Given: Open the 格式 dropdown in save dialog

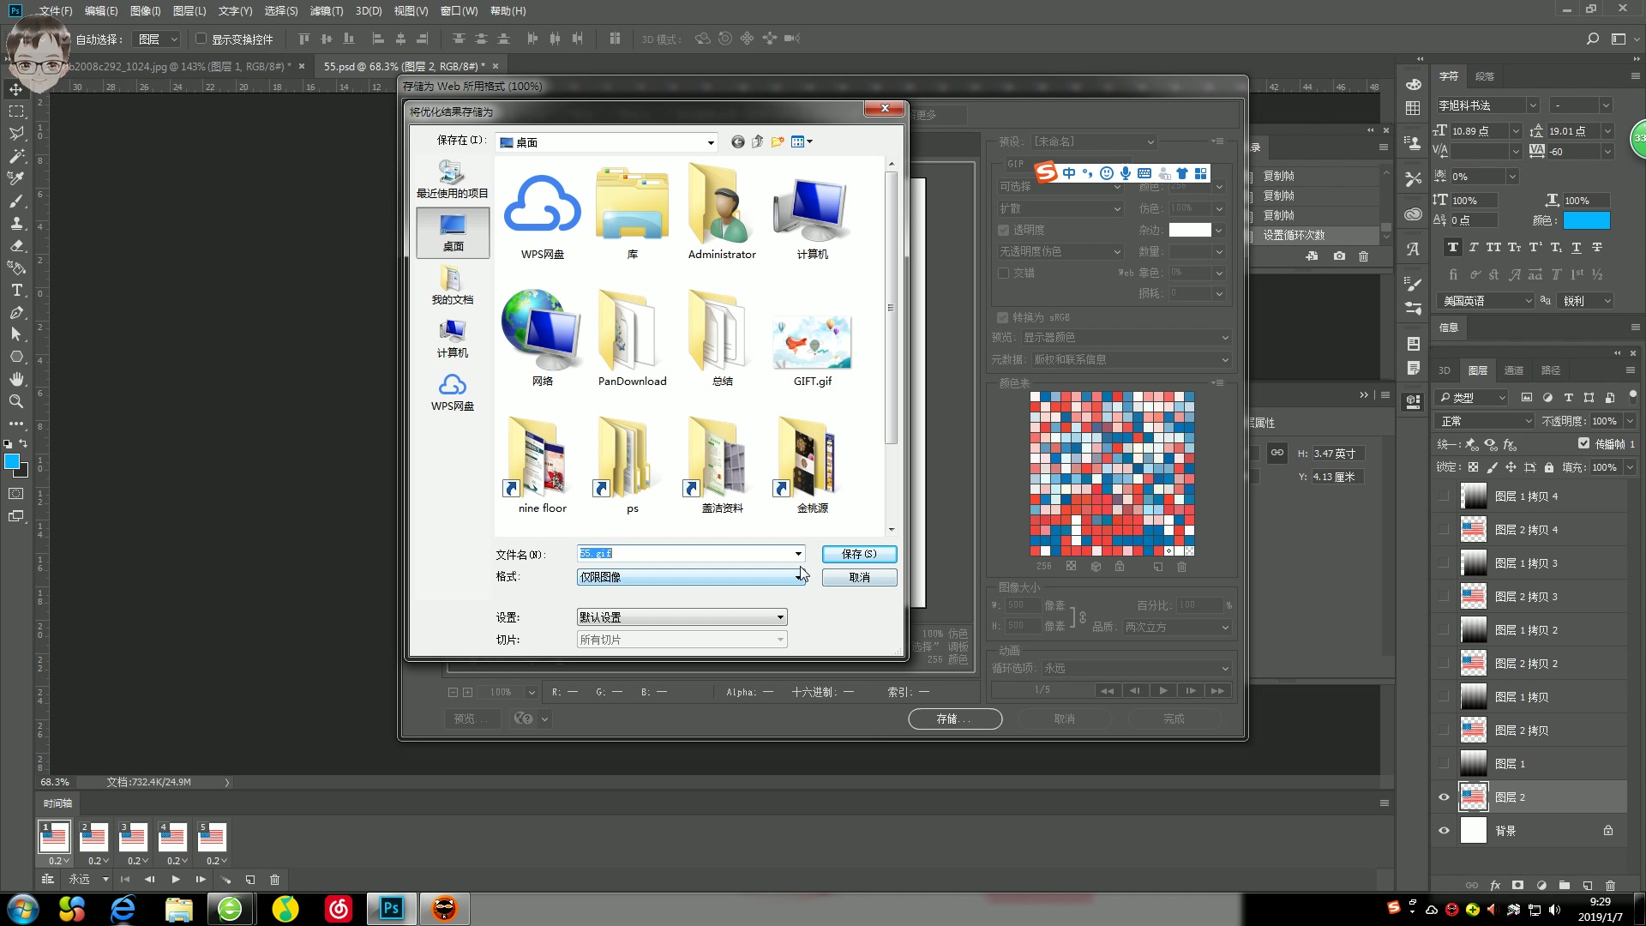Looking at the screenshot, I should (798, 577).
